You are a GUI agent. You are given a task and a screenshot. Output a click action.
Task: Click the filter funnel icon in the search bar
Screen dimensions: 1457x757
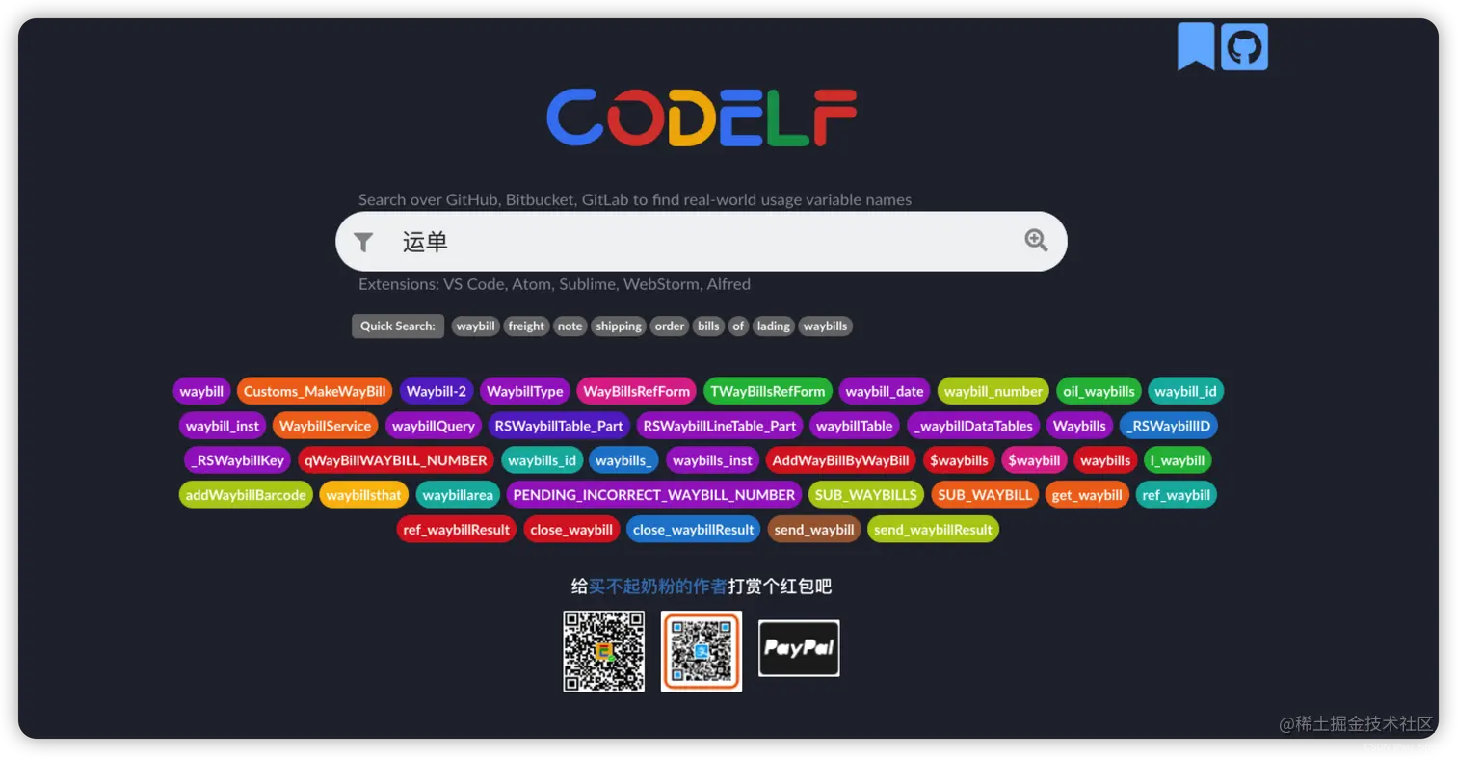[363, 242]
